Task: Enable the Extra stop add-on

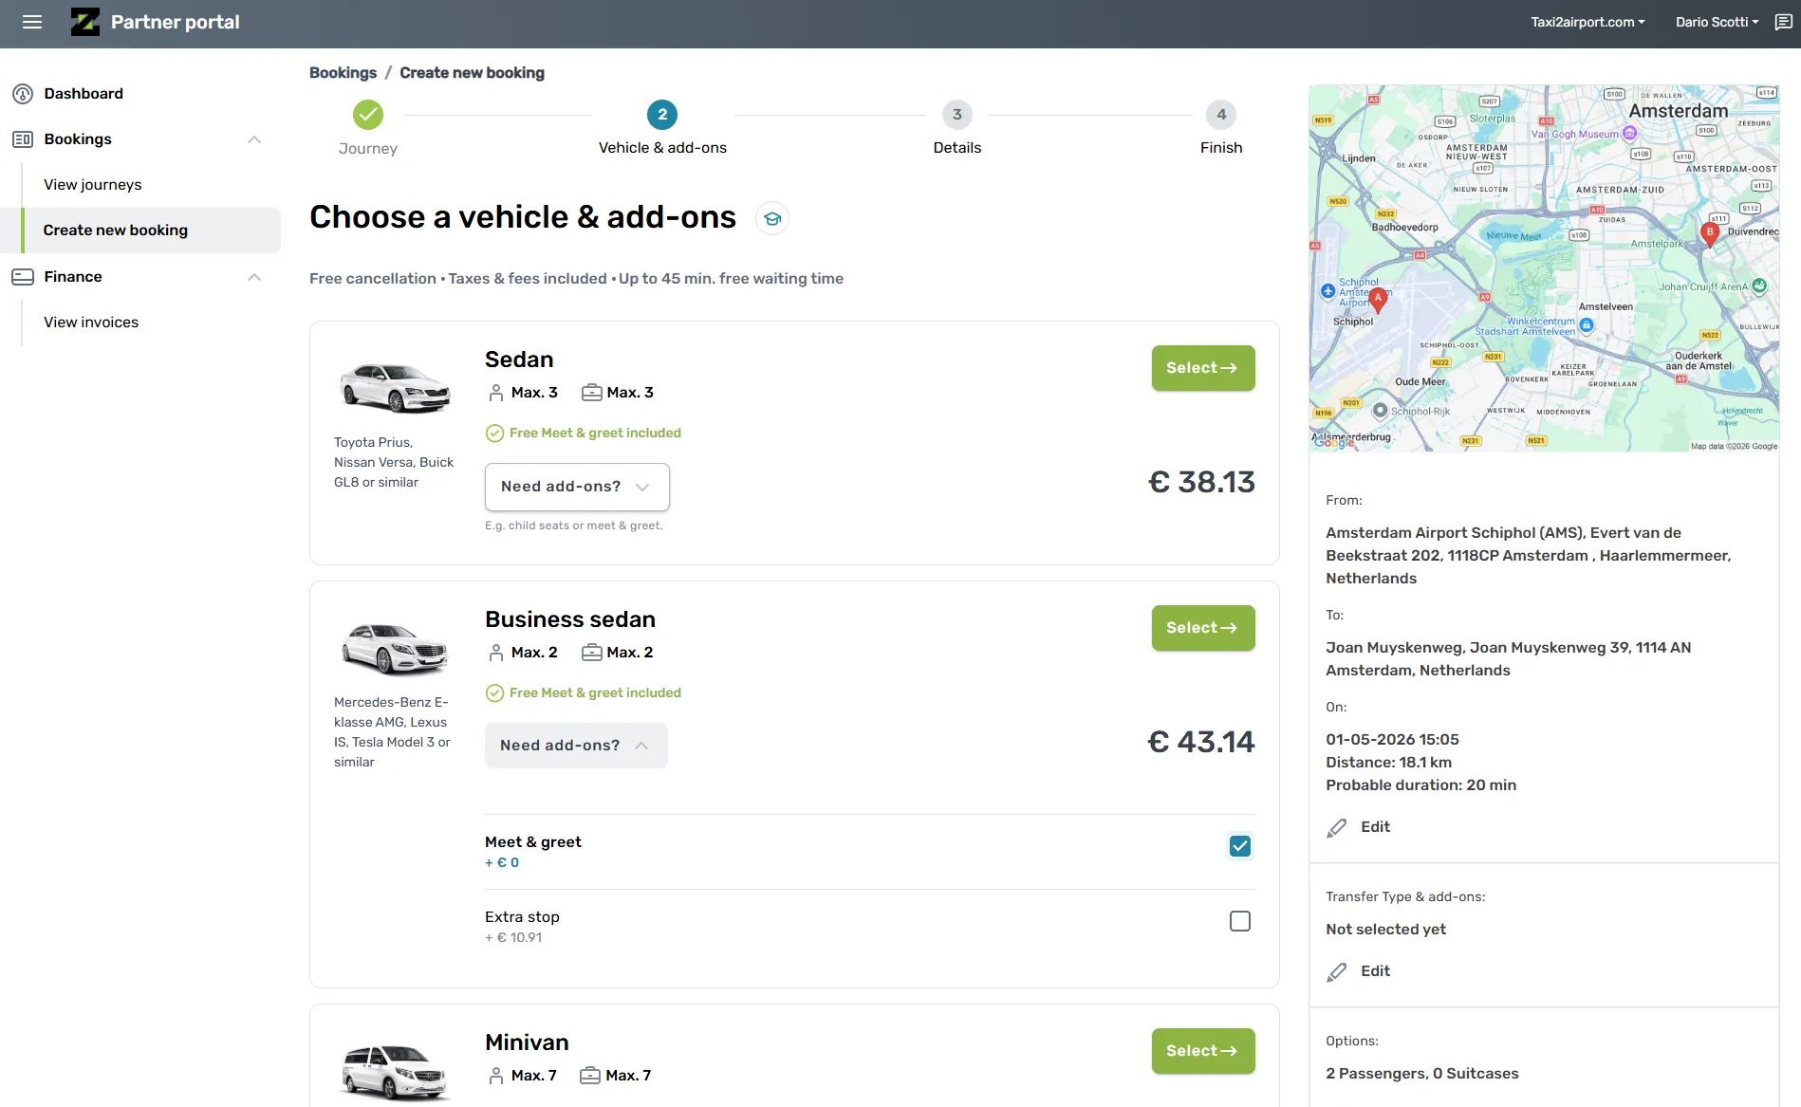Action: [x=1239, y=920]
